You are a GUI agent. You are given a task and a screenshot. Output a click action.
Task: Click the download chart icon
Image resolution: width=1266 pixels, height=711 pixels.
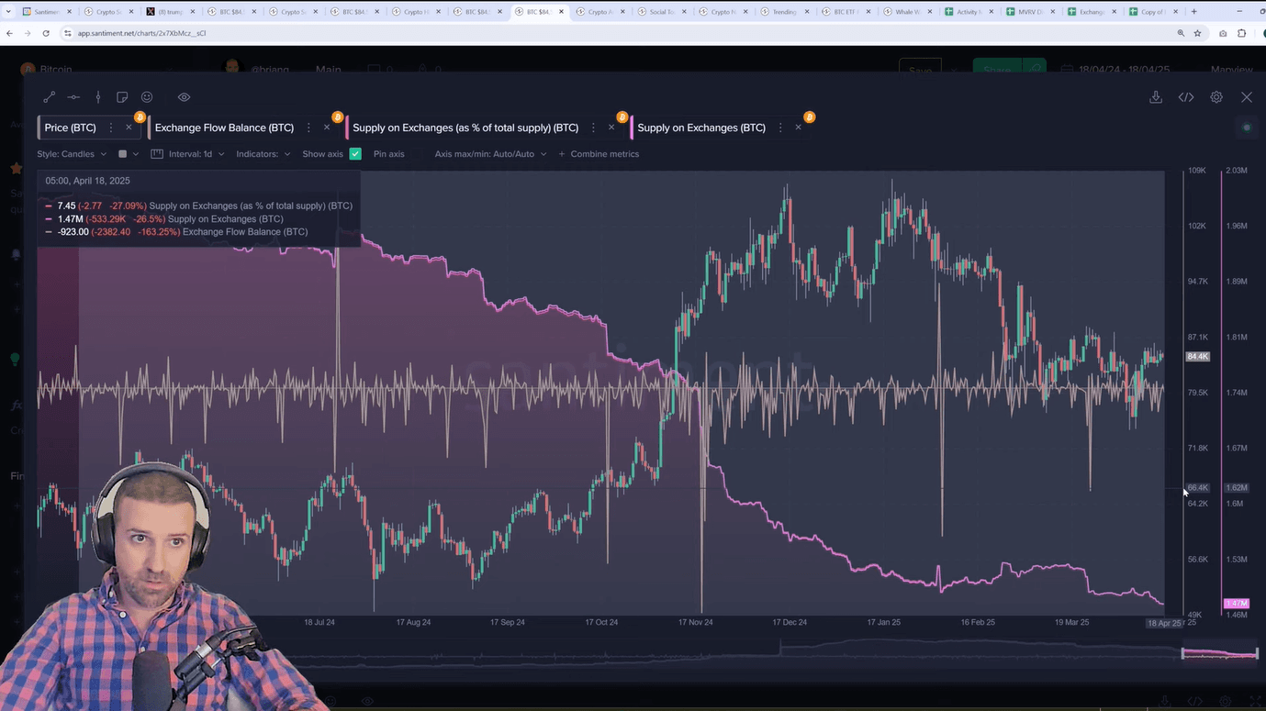pos(1156,97)
